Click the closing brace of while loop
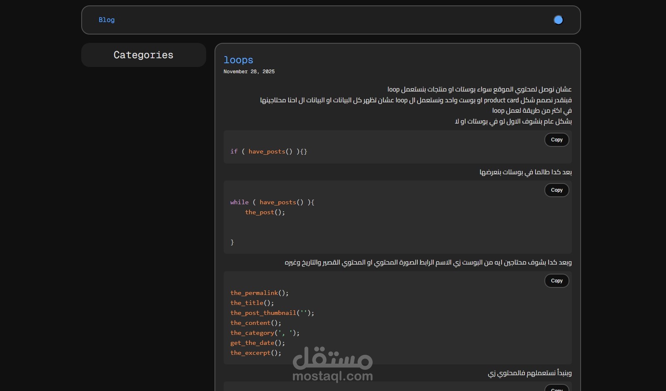 [232, 242]
